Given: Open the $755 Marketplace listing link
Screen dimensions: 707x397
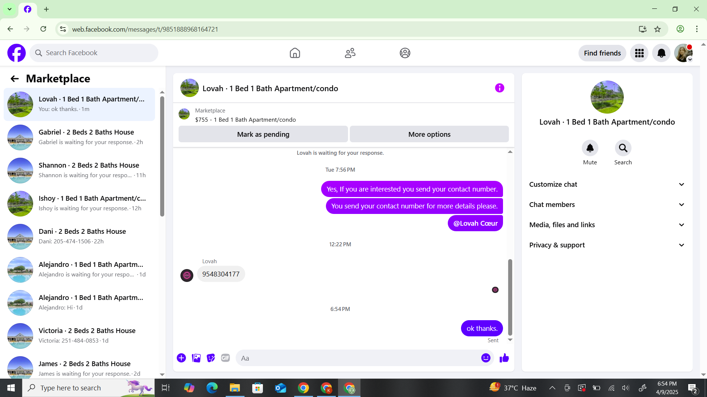Looking at the screenshot, I should click(245, 120).
